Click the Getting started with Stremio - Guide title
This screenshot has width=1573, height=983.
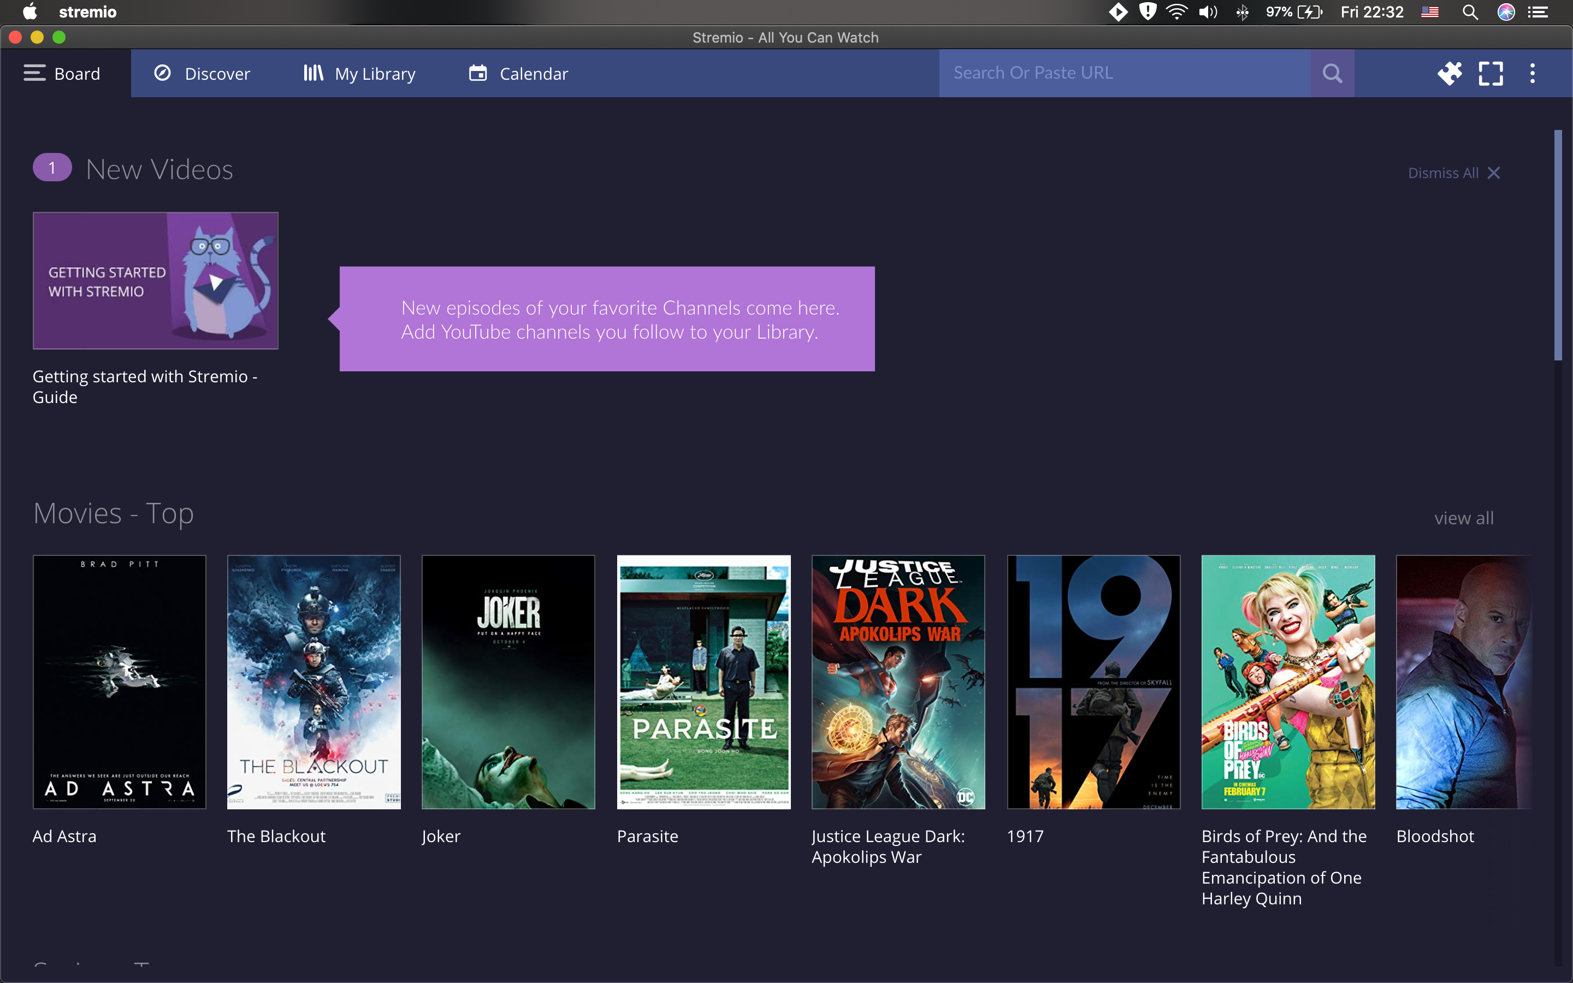pos(145,387)
